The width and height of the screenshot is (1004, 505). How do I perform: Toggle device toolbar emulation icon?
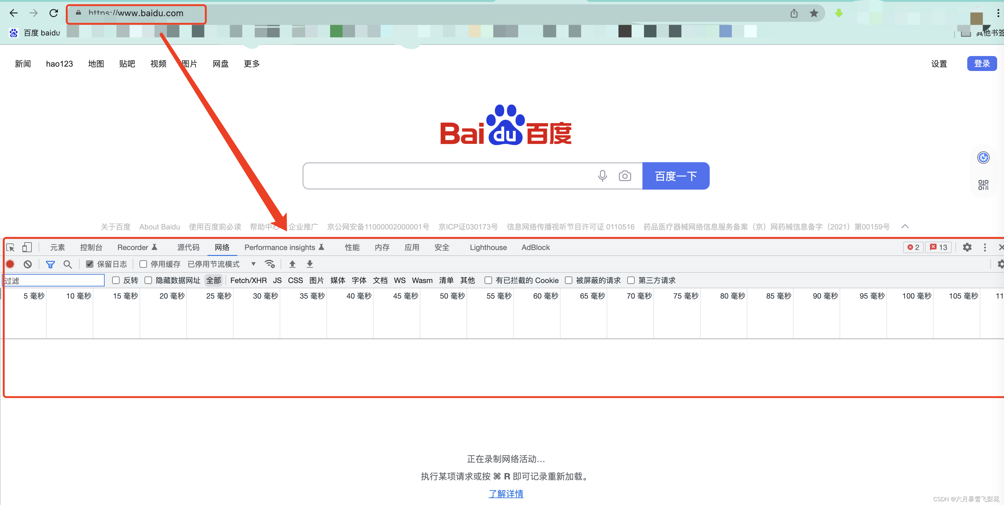(27, 248)
